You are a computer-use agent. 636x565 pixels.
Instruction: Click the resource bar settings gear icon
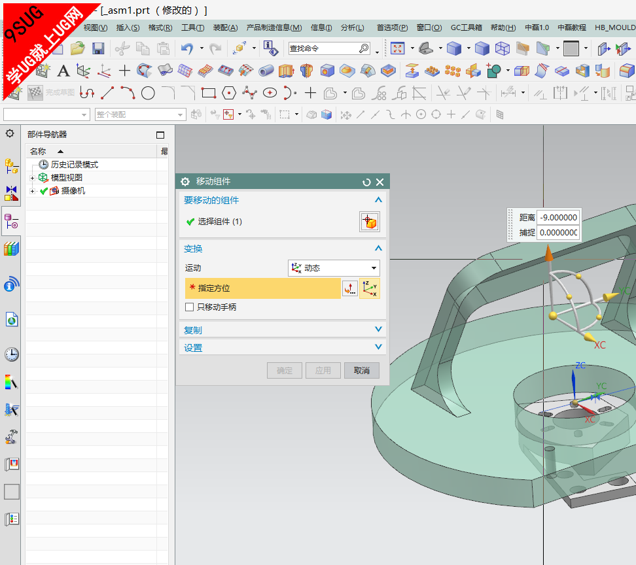coord(10,133)
